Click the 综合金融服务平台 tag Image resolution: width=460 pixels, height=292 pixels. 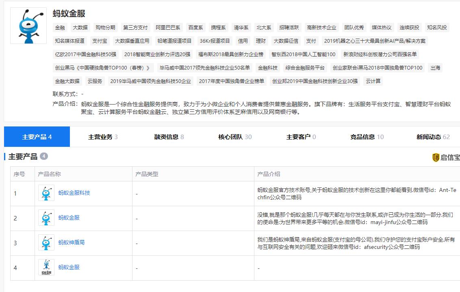(x=305, y=68)
